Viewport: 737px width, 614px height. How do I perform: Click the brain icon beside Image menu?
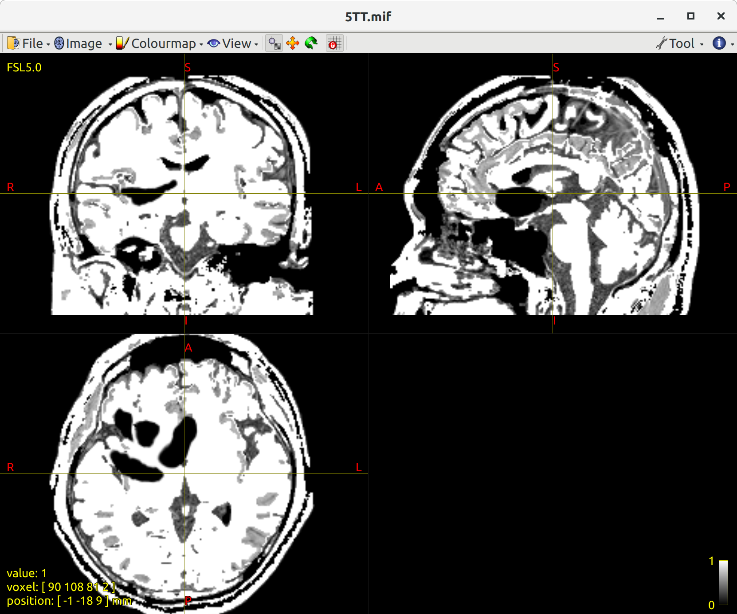59,43
